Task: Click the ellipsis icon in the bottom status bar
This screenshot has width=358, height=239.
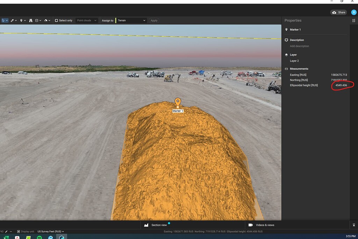Action: (11, 231)
